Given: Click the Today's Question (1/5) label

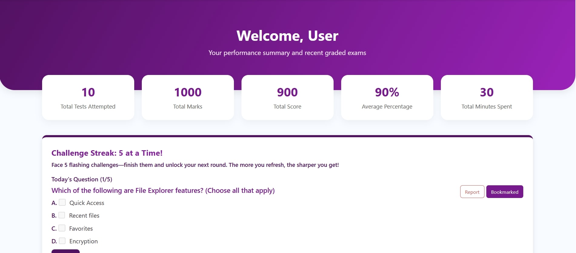Looking at the screenshot, I should pyautogui.click(x=82, y=179).
